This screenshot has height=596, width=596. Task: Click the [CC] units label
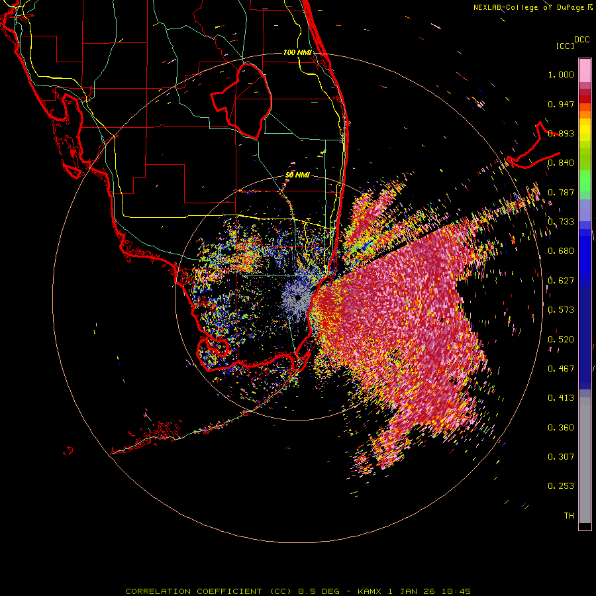[565, 46]
